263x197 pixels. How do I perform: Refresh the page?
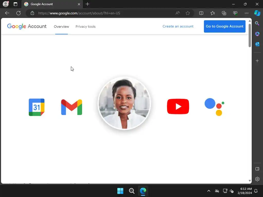click(18, 13)
